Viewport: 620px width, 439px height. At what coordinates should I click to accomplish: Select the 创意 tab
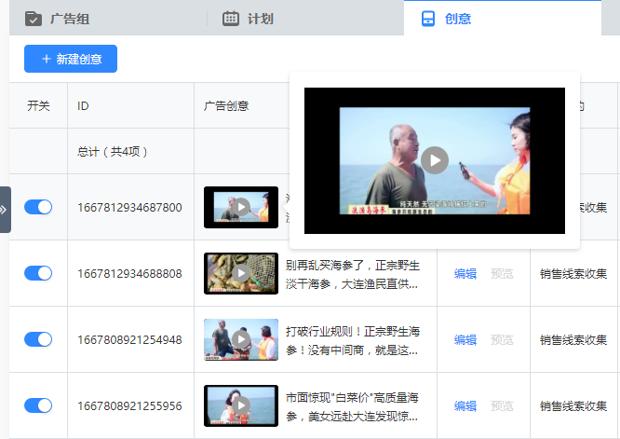pyautogui.click(x=503, y=19)
